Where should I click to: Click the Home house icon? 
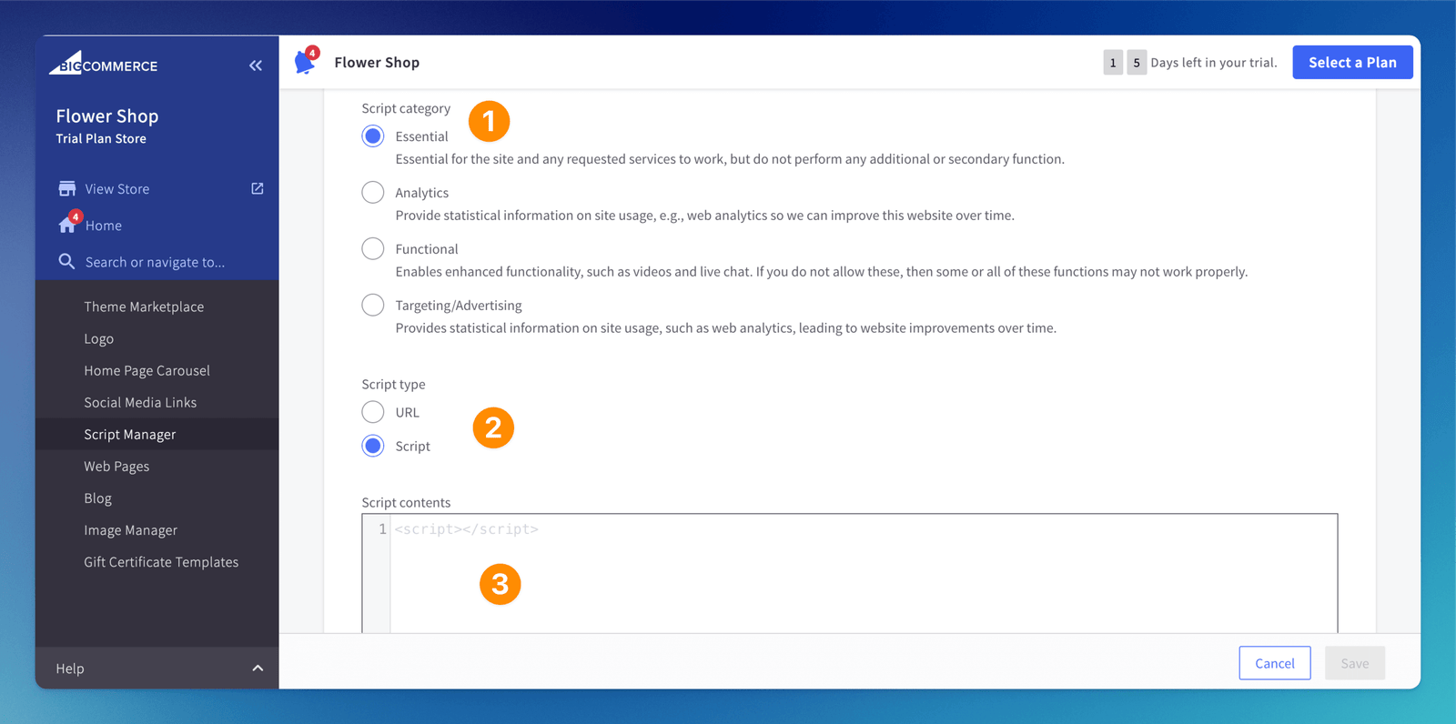click(67, 225)
